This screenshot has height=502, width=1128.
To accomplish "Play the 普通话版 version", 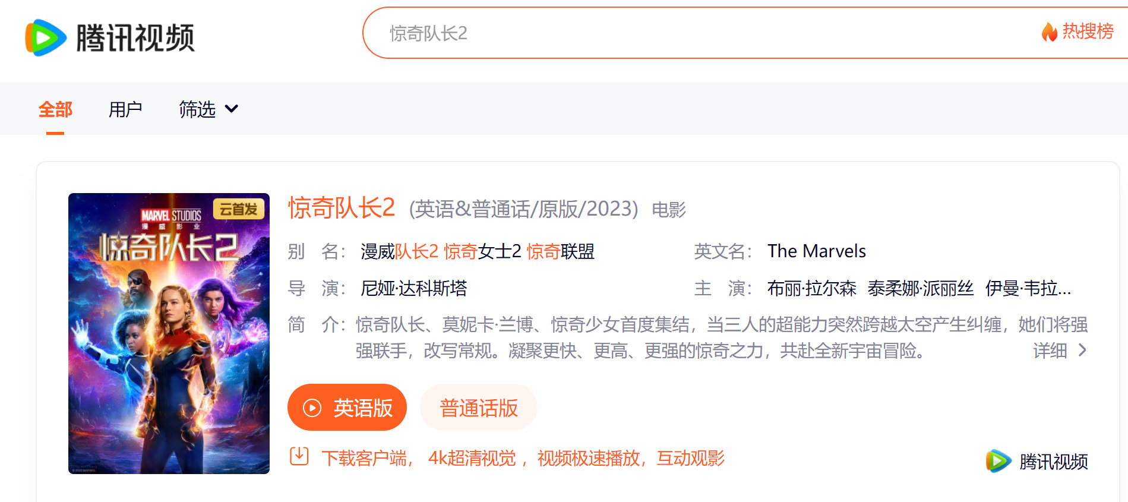I will coord(478,408).
